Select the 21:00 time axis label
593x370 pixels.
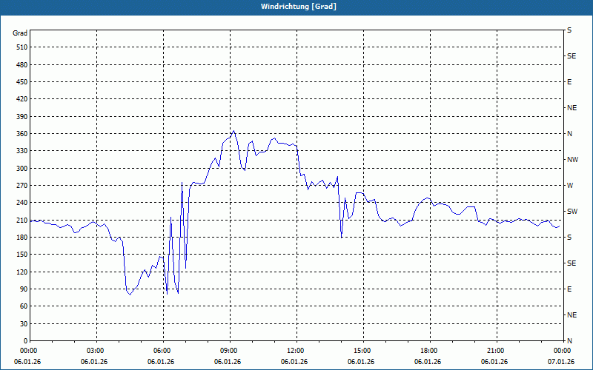coord(497,351)
